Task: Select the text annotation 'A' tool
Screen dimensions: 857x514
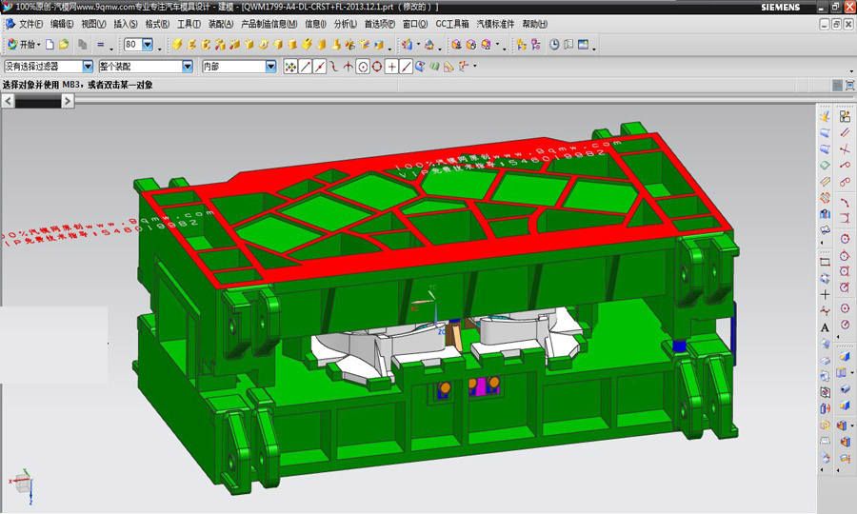Action: pos(825,326)
